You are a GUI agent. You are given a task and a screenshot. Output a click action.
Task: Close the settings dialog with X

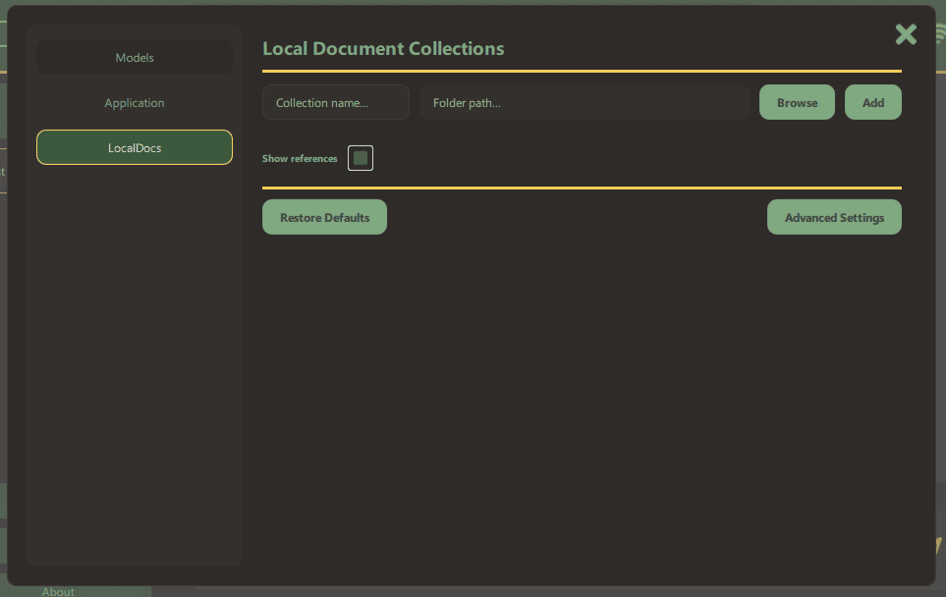(906, 34)
